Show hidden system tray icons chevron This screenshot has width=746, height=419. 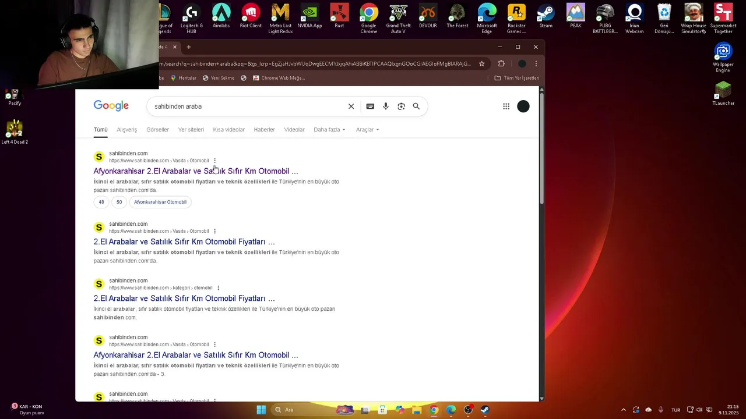tap(623, 410)
